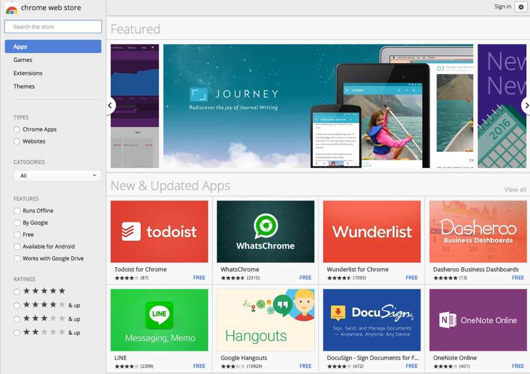Enable the By Google checkbox
530x374 pixels.
click(17, 223)
